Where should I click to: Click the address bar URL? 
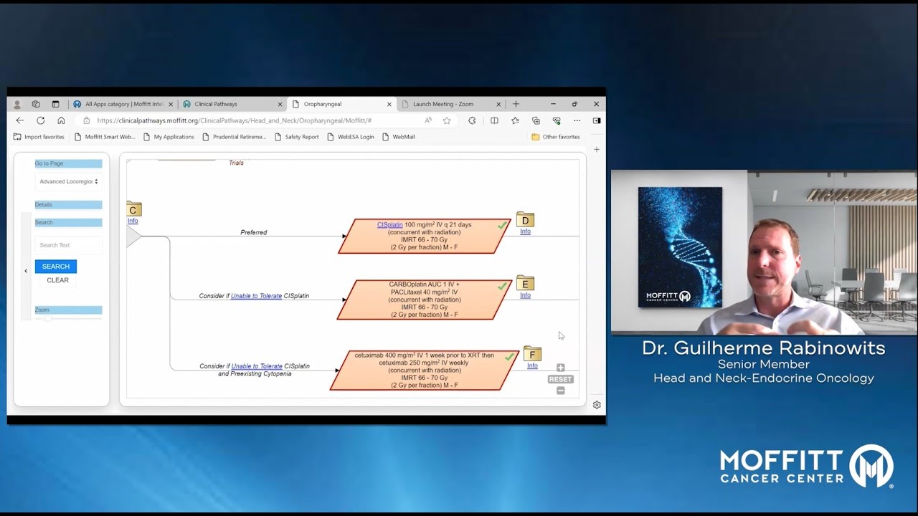tap(234, 120)
